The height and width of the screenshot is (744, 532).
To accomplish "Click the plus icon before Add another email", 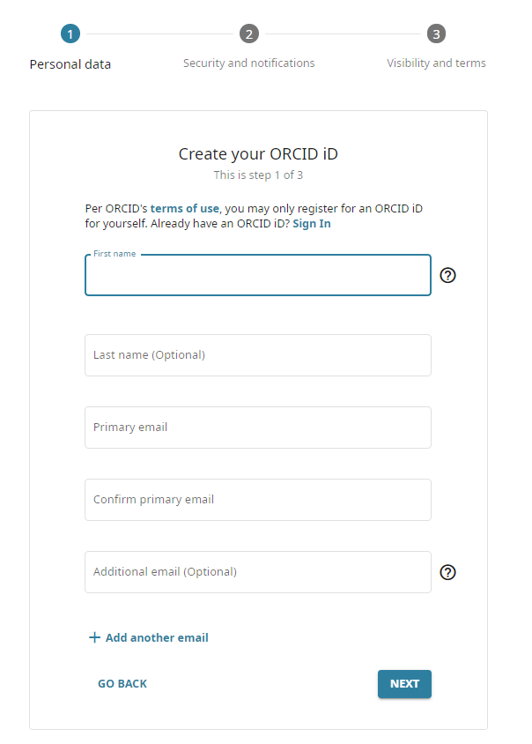I will (x=94, y=637).
